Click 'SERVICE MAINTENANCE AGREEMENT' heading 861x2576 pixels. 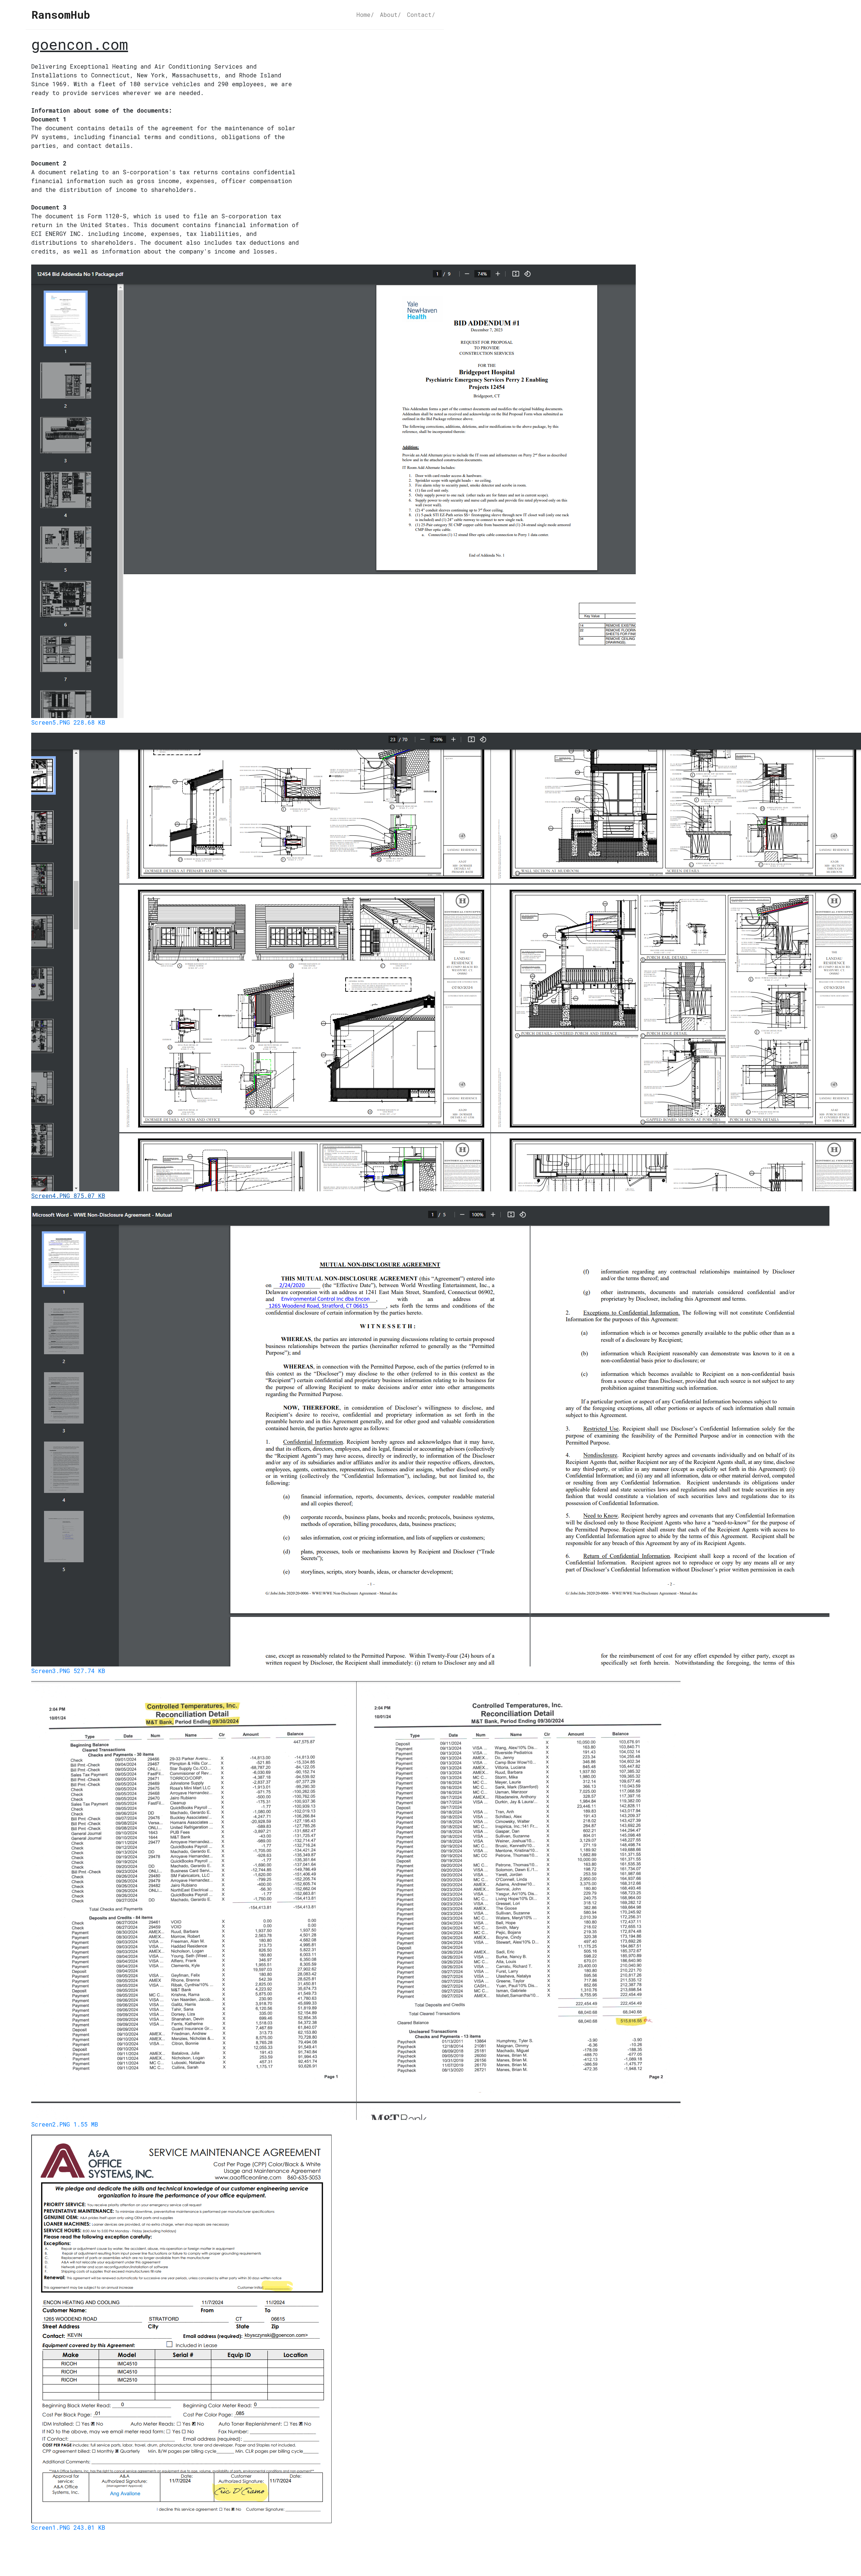pyautogui.click(x=235, y=2153)
